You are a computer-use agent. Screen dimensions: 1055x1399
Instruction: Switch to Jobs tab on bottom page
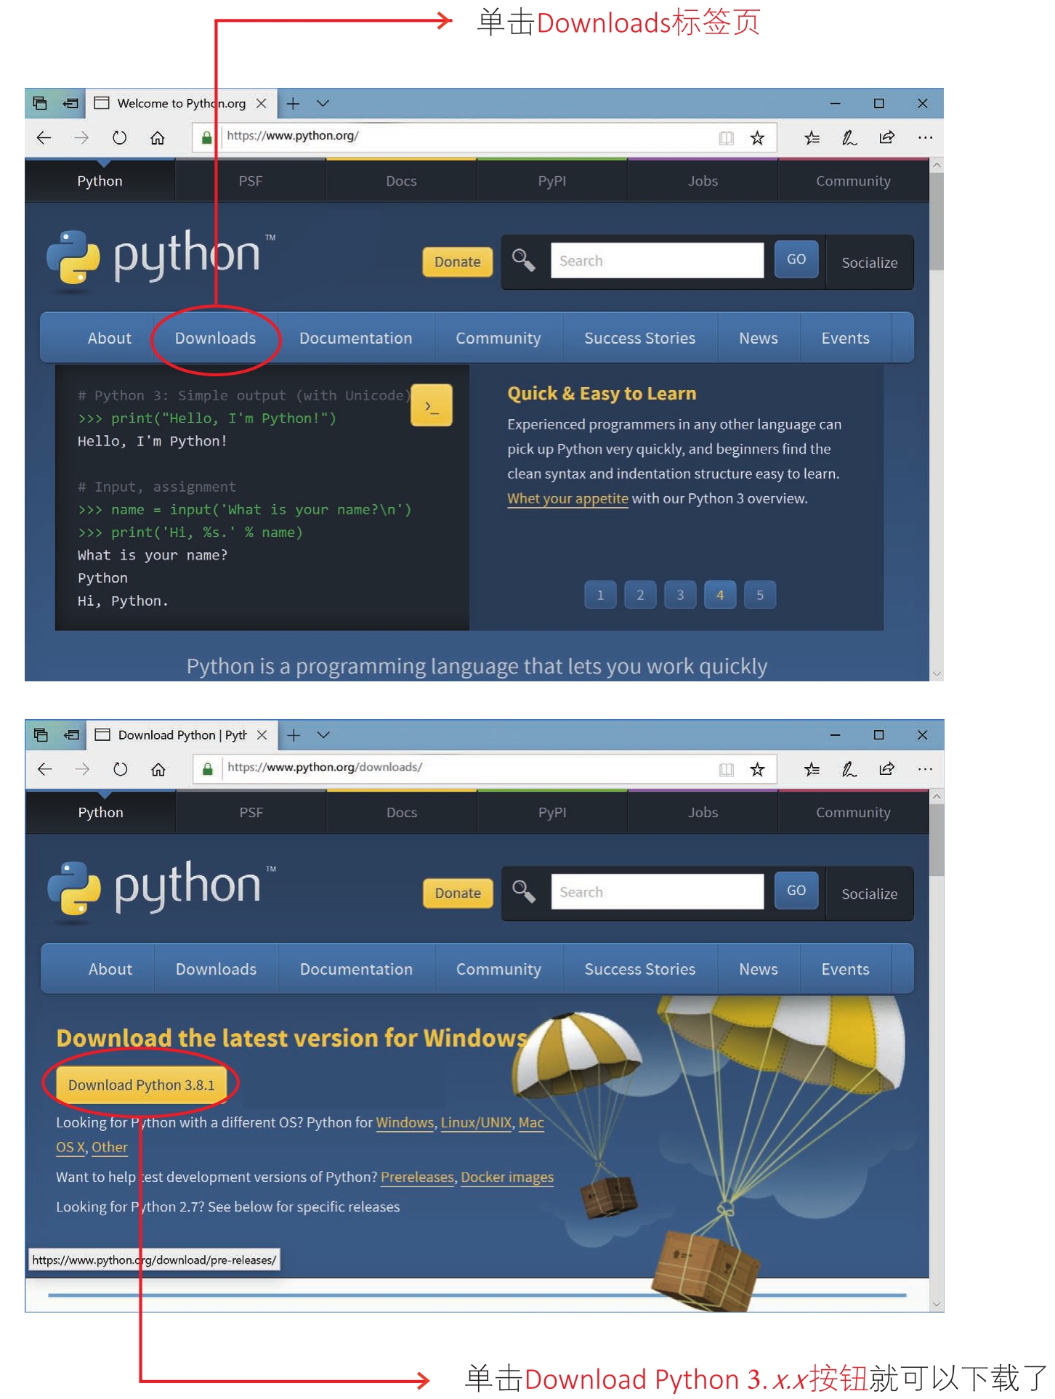pyautogui.click(x=703, y=812)
